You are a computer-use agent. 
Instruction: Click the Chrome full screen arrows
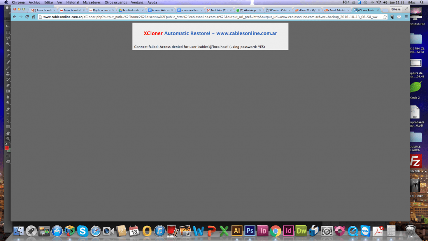406,9
